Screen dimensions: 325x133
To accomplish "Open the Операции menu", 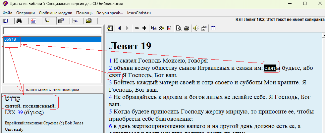I will pos(25,13).
